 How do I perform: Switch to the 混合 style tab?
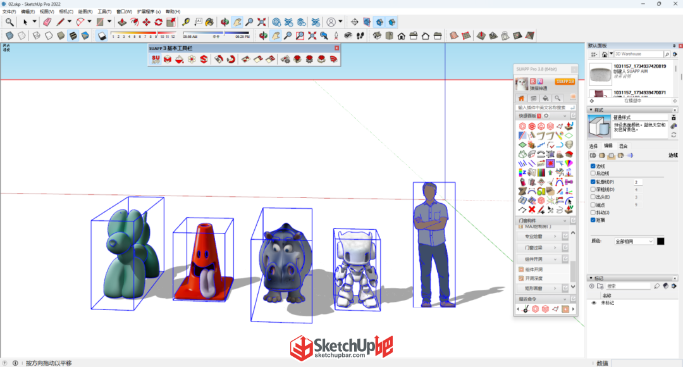(624, 146)
